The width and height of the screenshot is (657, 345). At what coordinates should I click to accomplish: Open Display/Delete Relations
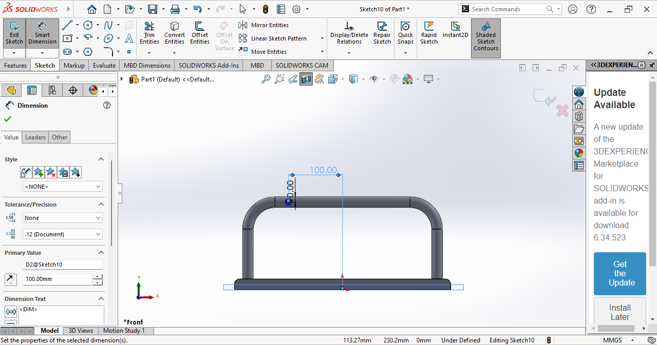[349, 33]
